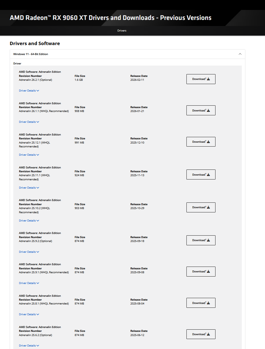Click the Adrenalin 25.9.2 (Optional) revision text
Viewport: 265px width, 349px height.
[x=35, y=241]
